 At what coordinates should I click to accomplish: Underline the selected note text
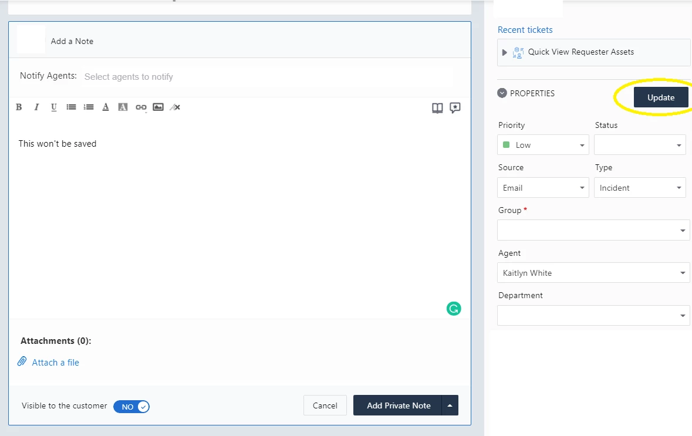pyautogui.click(x=54, y=107)
